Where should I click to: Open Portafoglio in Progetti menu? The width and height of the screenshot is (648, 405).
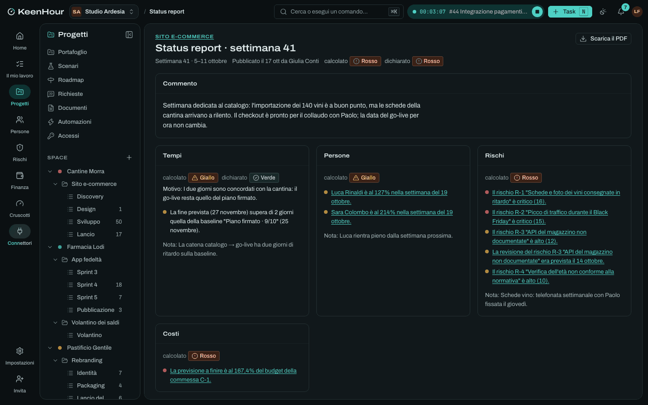[x=90, y=52]
